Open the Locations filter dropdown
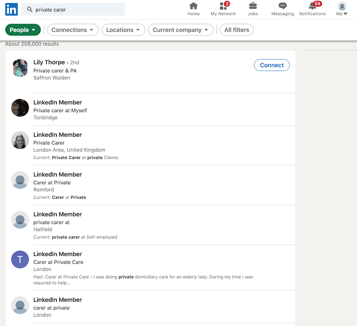Screen dimensions: 357x326 point(123,29)
